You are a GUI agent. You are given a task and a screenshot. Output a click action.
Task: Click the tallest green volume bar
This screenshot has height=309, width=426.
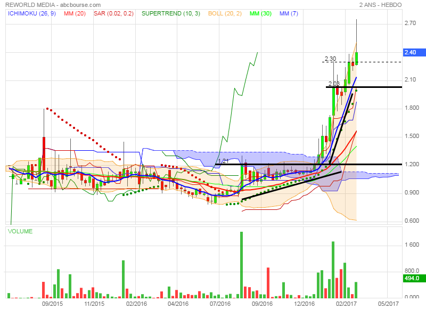[241, 265]
